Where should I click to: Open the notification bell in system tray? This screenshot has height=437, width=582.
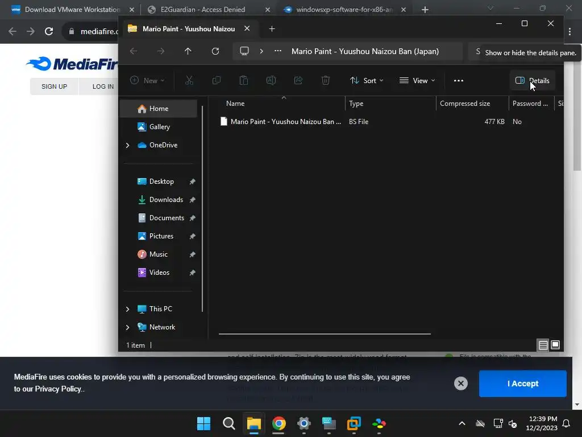click(567, 423)
